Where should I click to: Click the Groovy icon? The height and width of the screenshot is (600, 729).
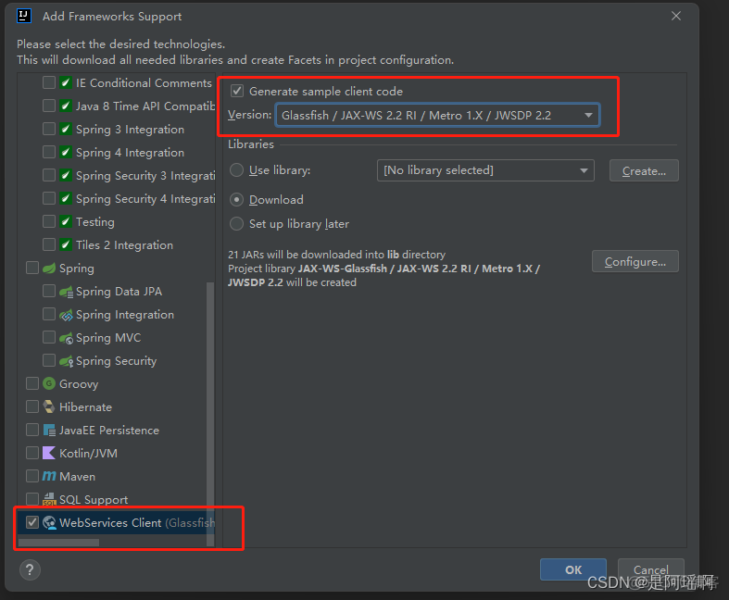pyautogui.click(x=49, y=383)
